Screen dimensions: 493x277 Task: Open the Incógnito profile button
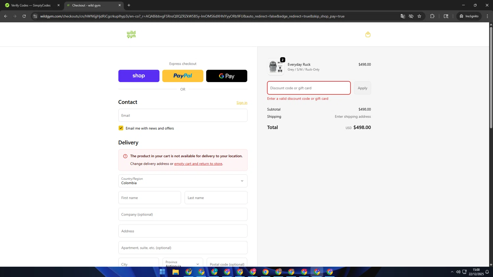[469, 16]
